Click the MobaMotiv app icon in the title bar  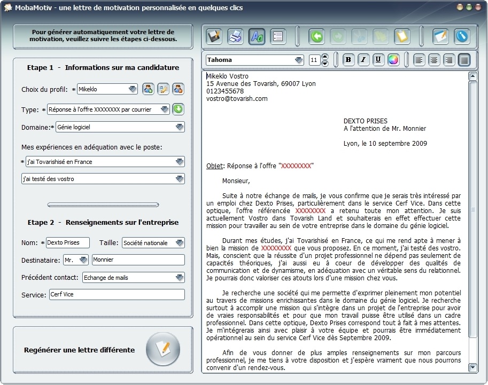pos(8,7)
